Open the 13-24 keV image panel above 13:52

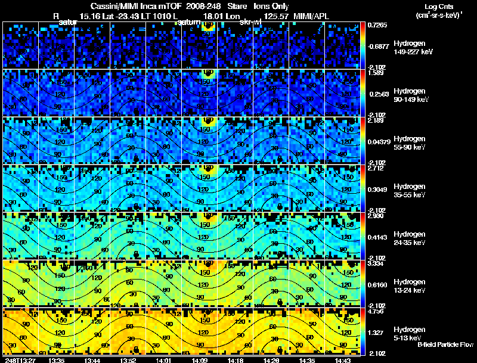pos(128,284)
